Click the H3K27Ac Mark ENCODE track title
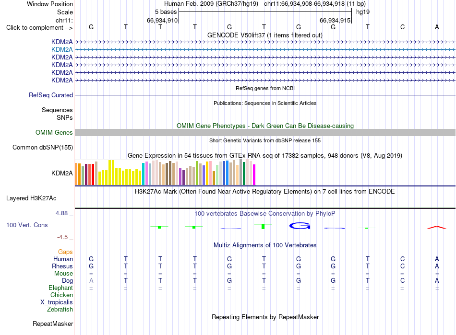Screen dimensions: 456x335 click(265, 192)
